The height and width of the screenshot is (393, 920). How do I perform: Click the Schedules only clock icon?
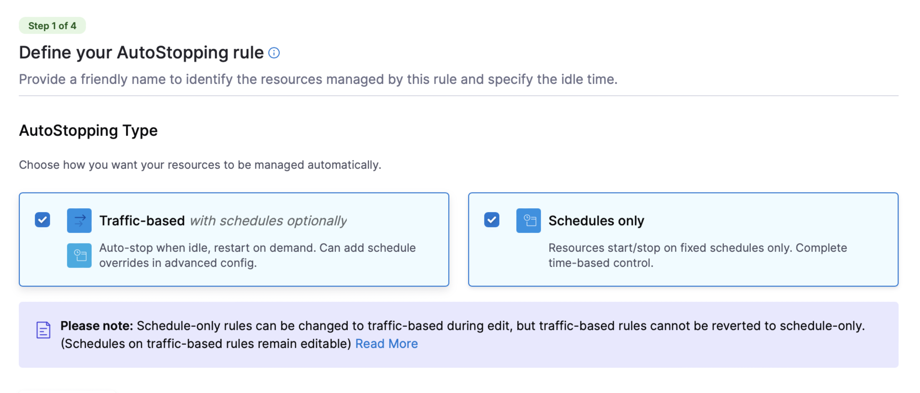(x=528, y=220)
